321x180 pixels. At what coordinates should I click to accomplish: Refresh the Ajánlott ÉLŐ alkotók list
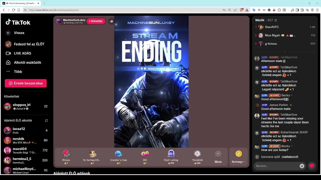coord(46,120)
